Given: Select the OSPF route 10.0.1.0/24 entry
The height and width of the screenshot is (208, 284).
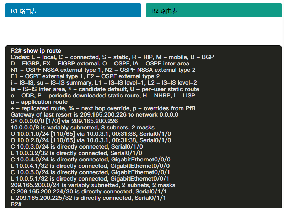Looking at the screenshot, I should [x=91, y=134].
